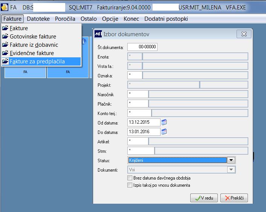Select the Knjiženi status combo box
The width and height of the screenshot is (266, 212).
[x=181, y=160]
